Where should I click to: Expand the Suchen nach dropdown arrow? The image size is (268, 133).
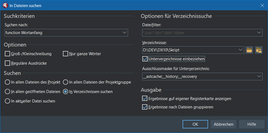point(125,33)
